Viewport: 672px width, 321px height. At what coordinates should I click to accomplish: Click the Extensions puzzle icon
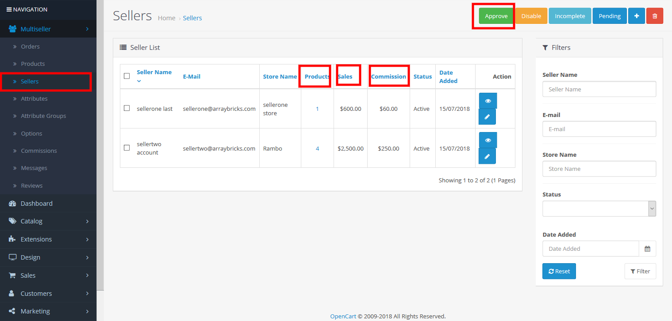pos(12,239)
